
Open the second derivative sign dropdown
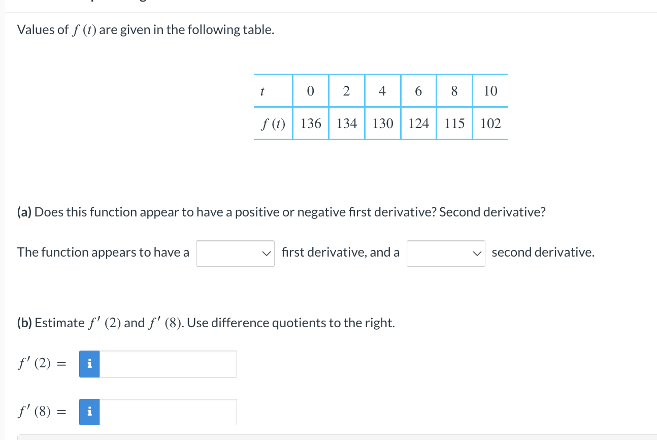pos(446,253)
